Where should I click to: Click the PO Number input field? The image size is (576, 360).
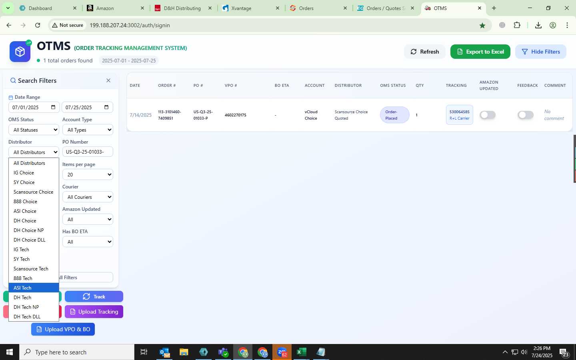[x=88, y=152]
